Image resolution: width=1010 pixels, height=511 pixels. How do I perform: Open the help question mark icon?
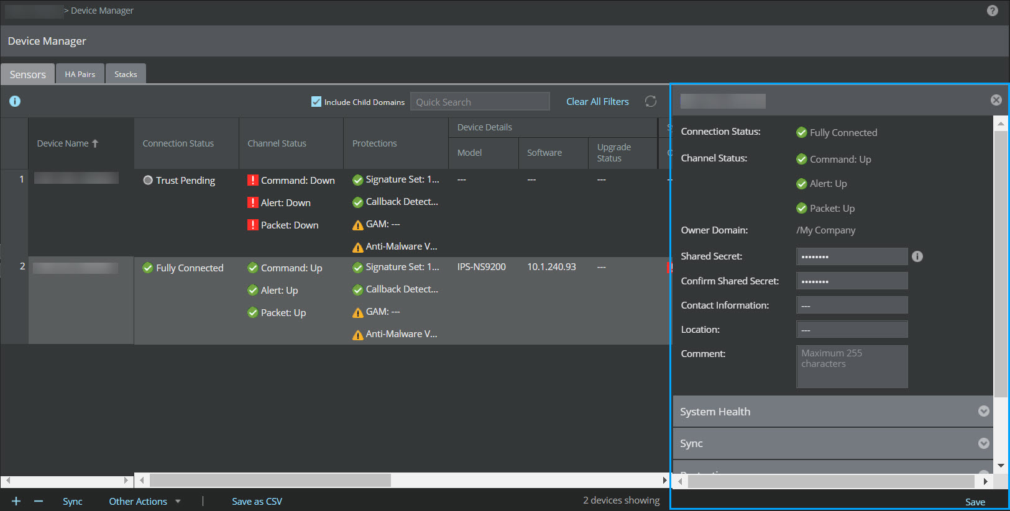(993, 11)
